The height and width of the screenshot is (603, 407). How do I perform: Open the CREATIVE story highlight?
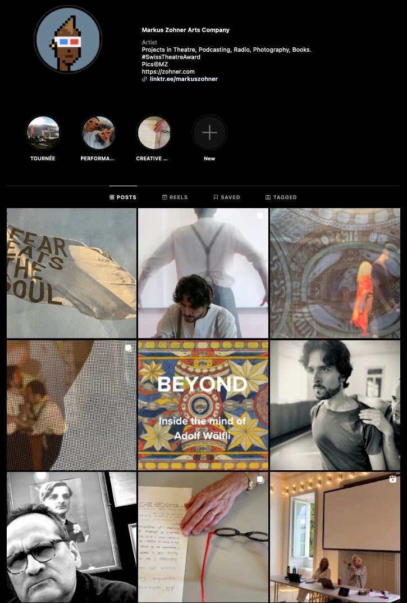pyautogui.click(x=154, y=133)
